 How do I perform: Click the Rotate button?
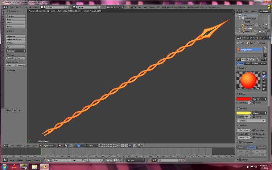[x=16, y=19]
